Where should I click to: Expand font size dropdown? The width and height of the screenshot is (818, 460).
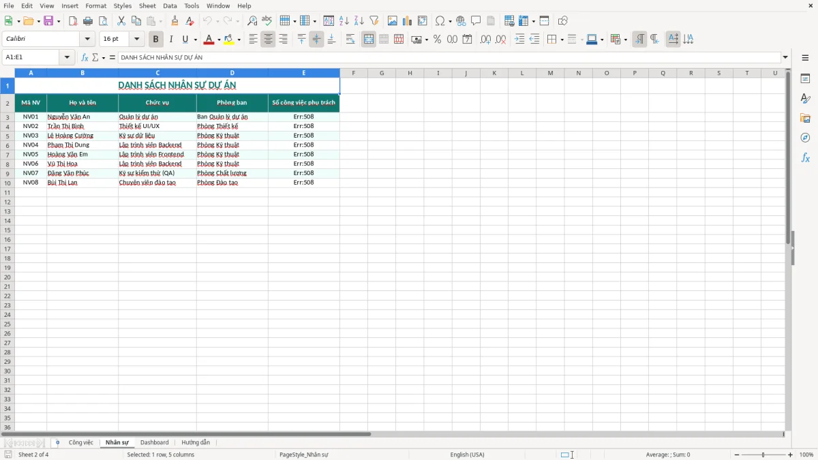(136, 40)
